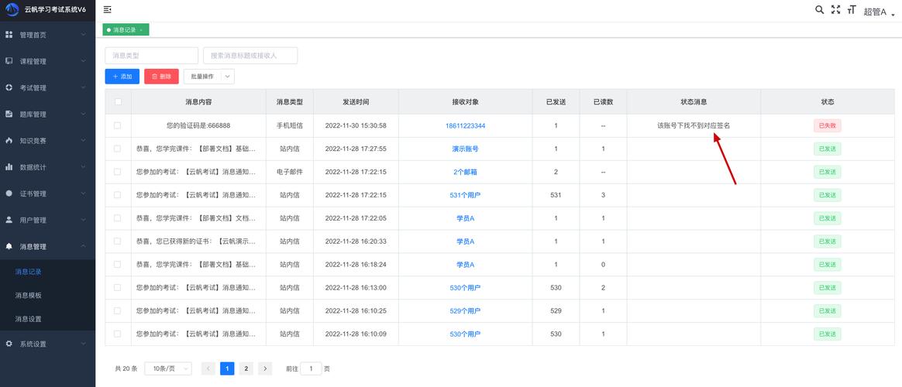
Task: Expand the 系统设置 sidebar chevron
Action: pos(84,344)
